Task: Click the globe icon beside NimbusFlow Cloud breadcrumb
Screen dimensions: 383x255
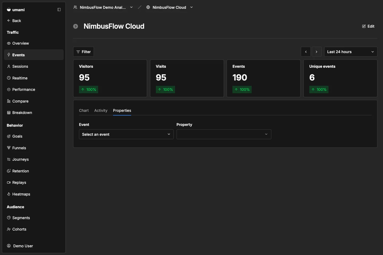Action: click(148, 7)
